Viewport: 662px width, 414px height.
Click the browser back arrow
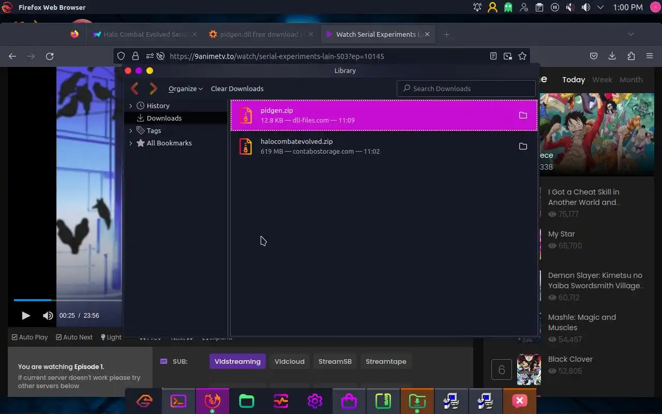12,56
